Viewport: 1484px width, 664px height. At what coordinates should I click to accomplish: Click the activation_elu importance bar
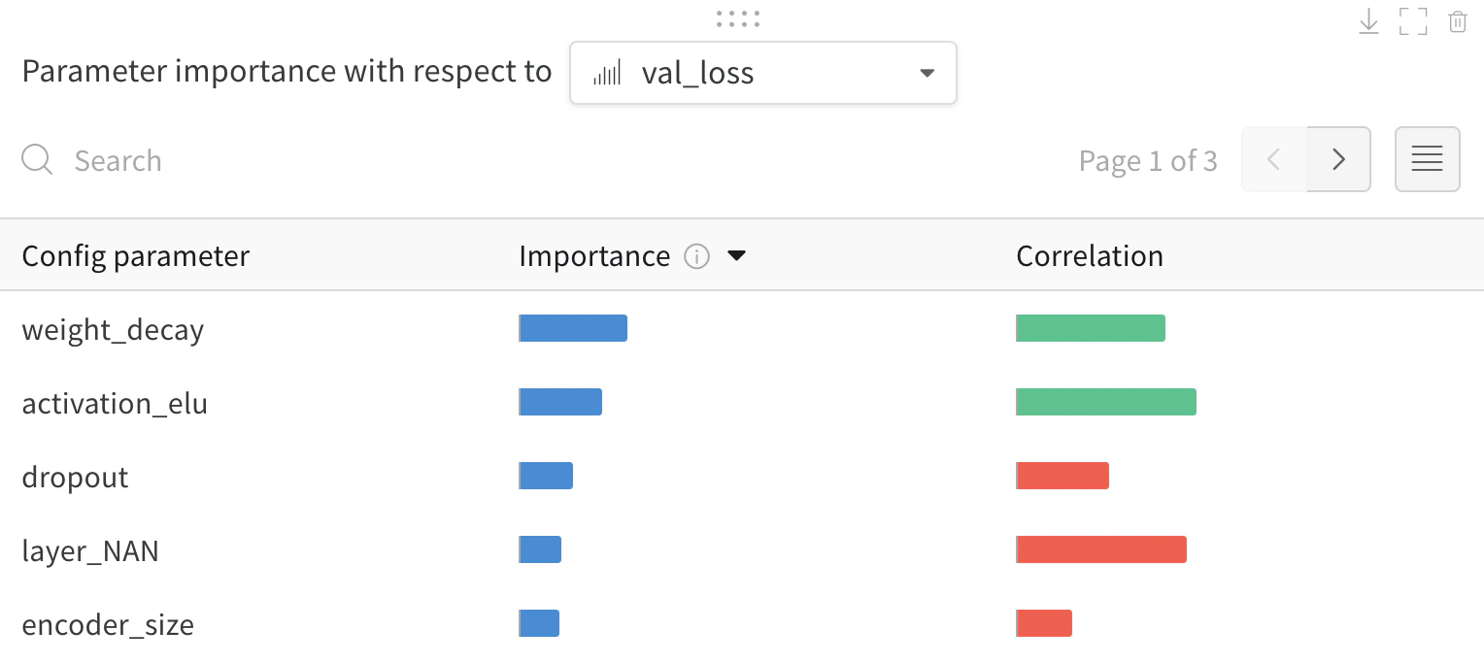(x=560, y=401)
